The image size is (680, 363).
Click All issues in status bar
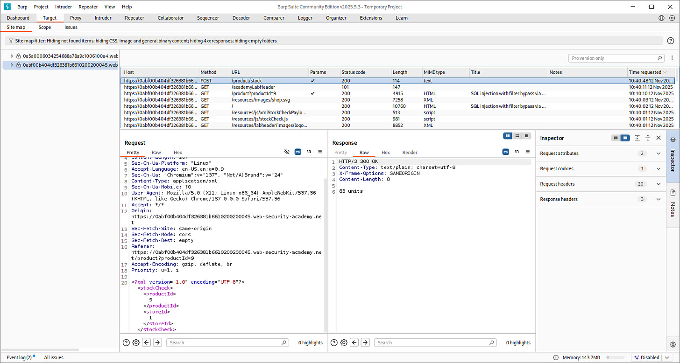pyautogui.click(x=54, y=357)
